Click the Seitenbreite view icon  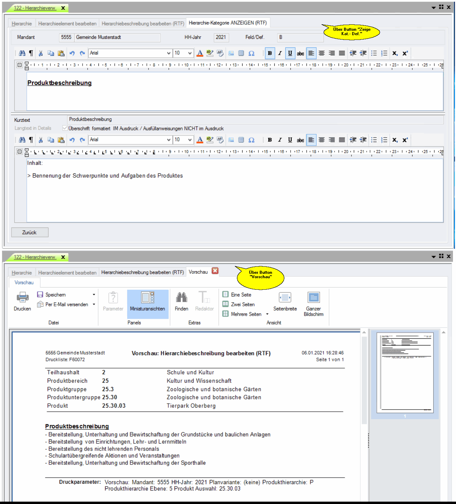point(285,298)
